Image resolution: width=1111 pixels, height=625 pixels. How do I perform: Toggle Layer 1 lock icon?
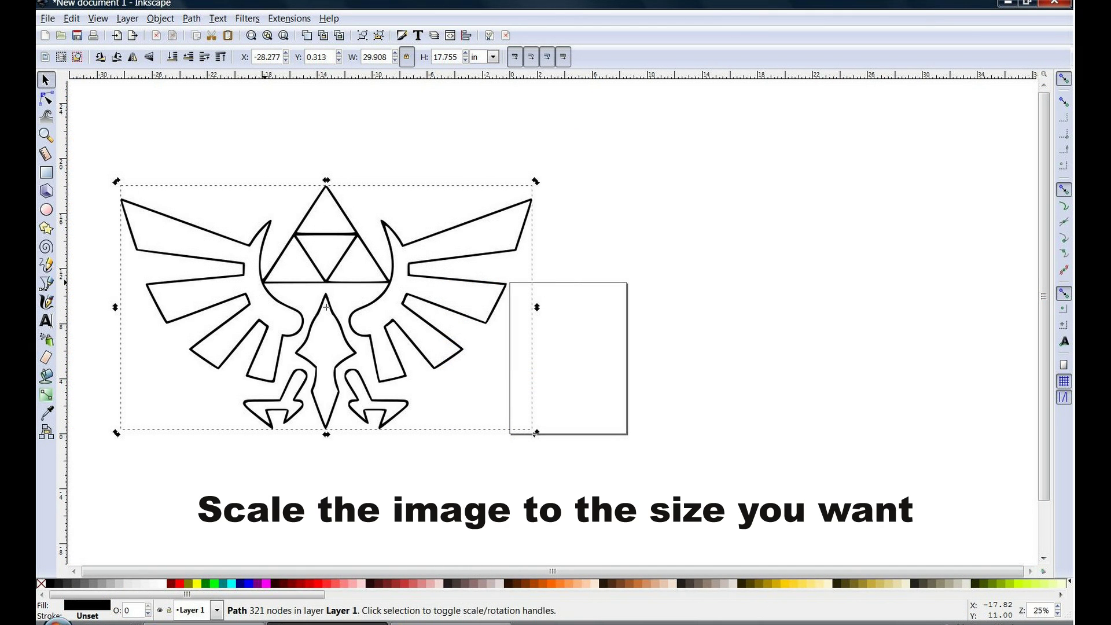tap(169, 610)
